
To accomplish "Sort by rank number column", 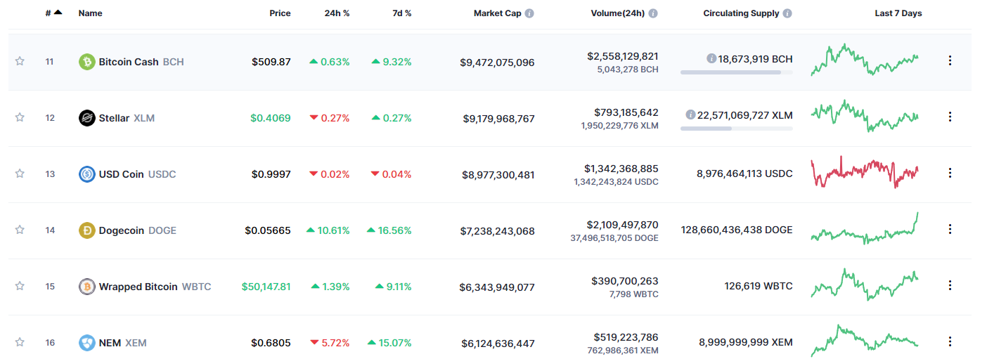I will [53, 13].
